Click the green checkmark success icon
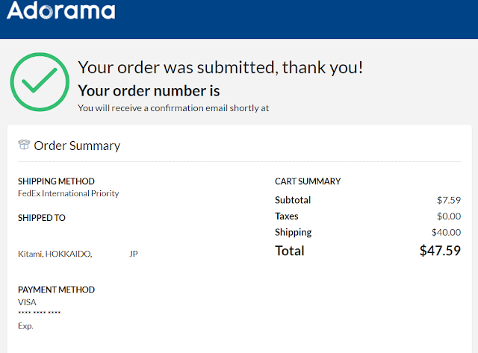Screen dimensions: 478x353 [40, 82]
